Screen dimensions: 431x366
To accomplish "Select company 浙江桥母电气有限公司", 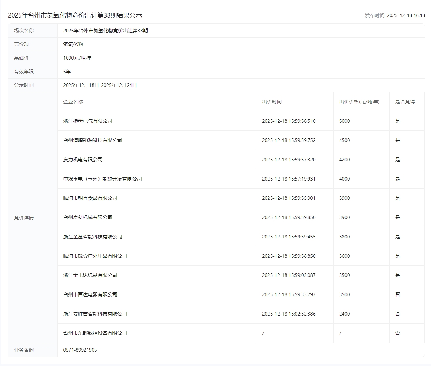I will point(88,121).
